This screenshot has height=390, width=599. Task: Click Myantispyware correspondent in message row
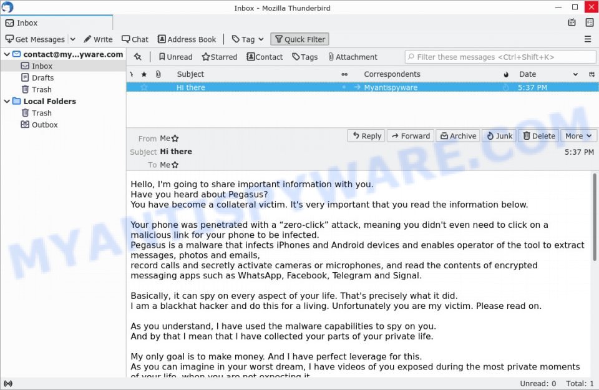[391, 87]
